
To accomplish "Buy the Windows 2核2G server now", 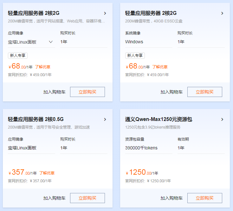I will (x=204, y=92).
